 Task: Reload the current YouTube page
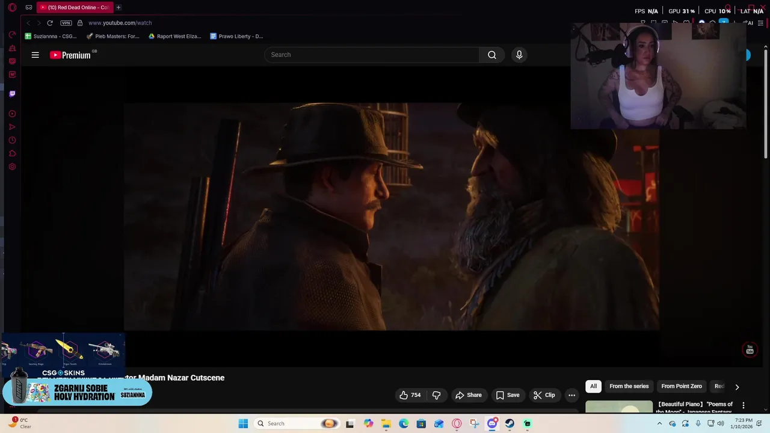[x=50, y=23]
